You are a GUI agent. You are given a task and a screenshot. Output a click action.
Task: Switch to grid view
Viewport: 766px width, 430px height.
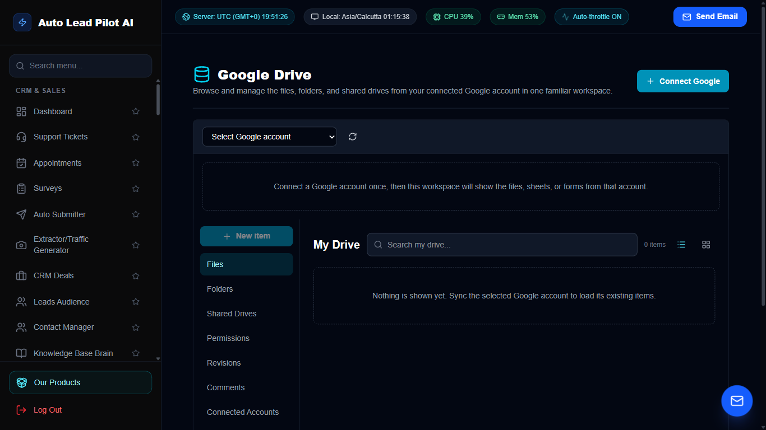(706, 245)
